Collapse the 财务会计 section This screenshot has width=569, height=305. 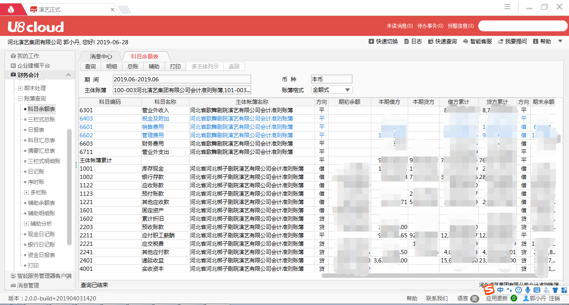[68, 75]
